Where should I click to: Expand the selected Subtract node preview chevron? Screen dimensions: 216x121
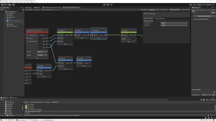[x=99, y=38]
